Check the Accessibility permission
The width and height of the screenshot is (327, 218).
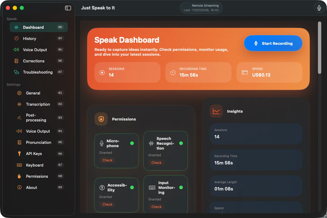pos(107,204)
